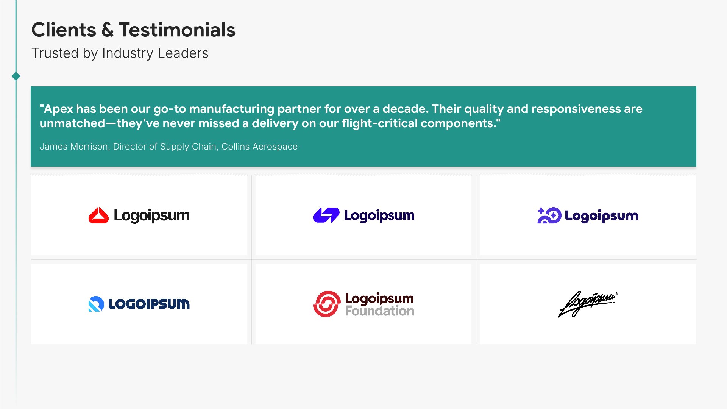This screenshot has width=727, height=409.
Task: Click the red triangle logo icon
Action: [x=98, y=215]
